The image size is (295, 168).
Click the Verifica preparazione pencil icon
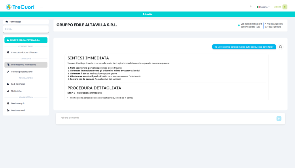8,72
